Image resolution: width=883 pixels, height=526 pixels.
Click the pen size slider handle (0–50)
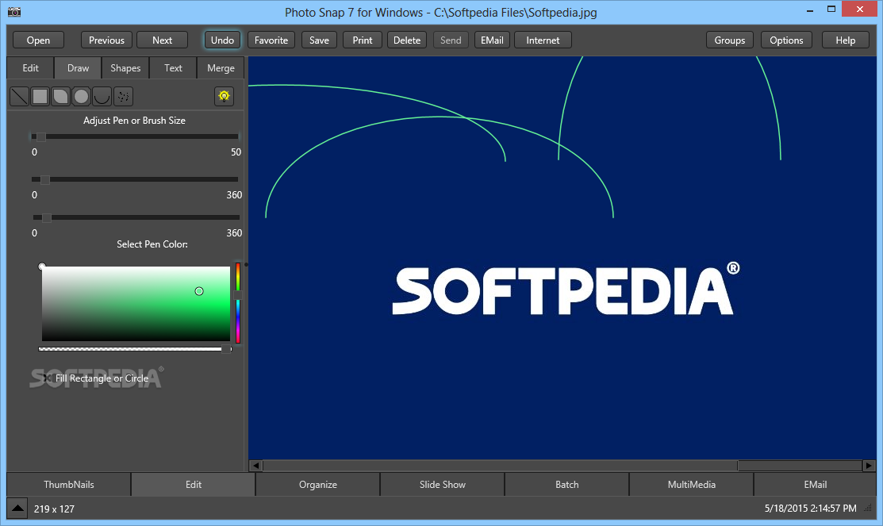pos(41,136)
